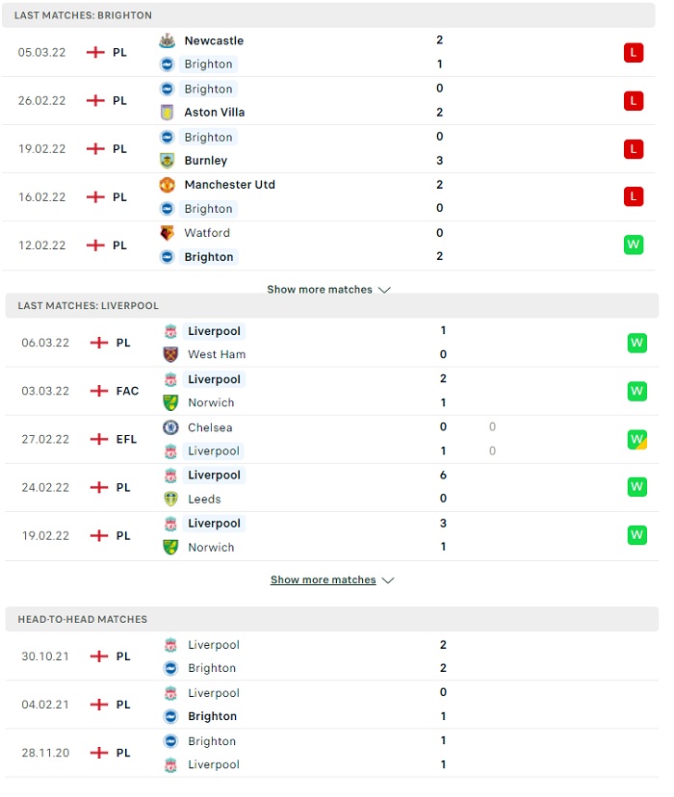Click chevron next to Liverpool's Show more matches
This screenshot has width=674, height=797.
[x=388, y=580]
